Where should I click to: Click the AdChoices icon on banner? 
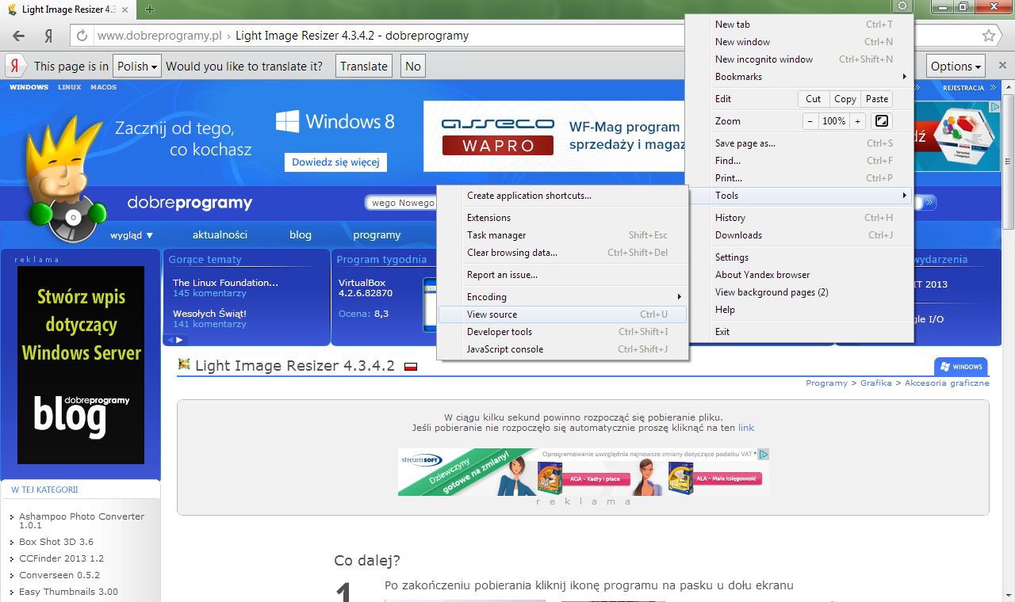click(x=763, y=455)
